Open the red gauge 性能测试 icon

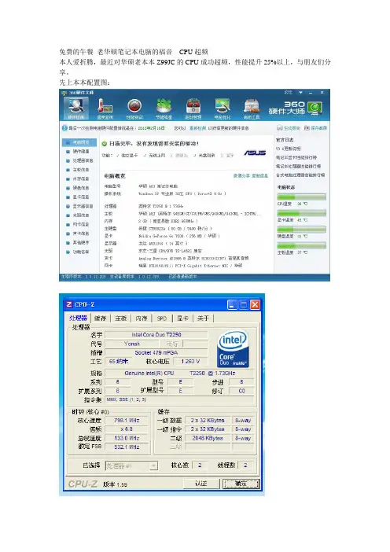(134, 109)
